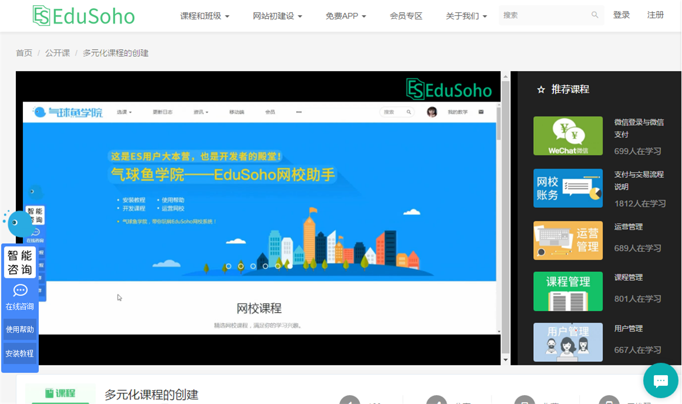Expand the 关于我们 dropdown menu
Screen dimensions: 682x404
[x=466, y=16]
